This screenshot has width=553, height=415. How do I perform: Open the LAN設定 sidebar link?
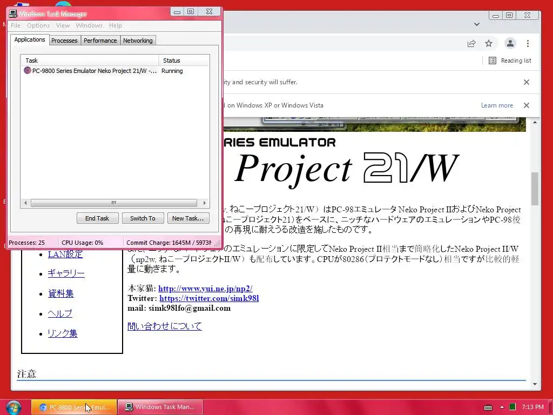click(65, 254)
